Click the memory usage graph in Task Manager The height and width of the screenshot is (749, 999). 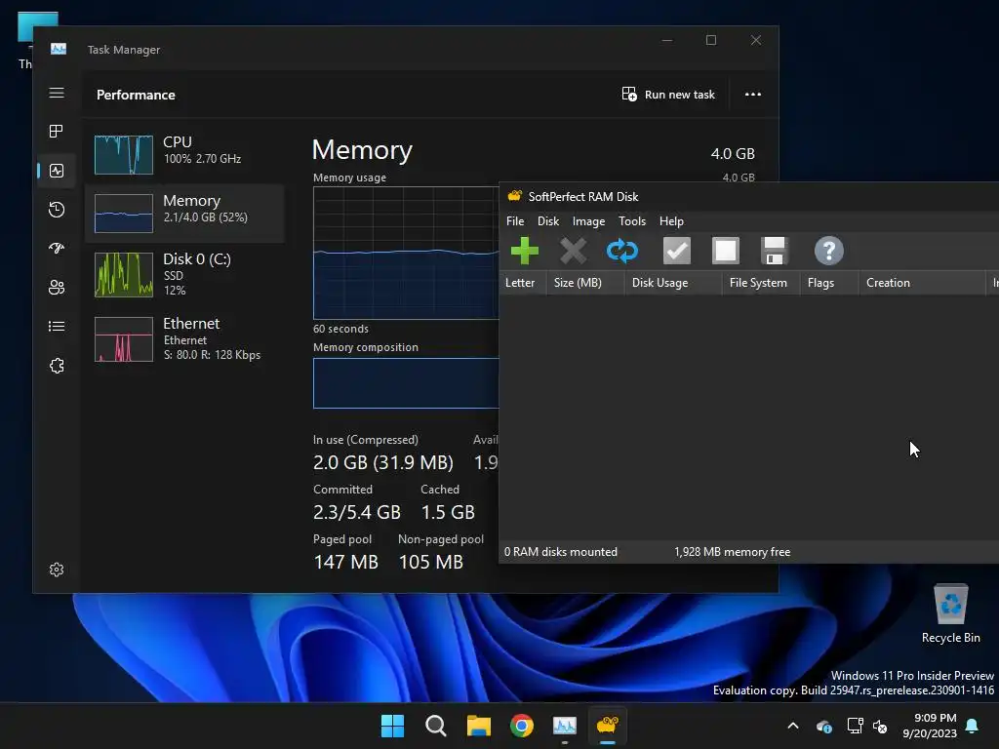(406, 253)
